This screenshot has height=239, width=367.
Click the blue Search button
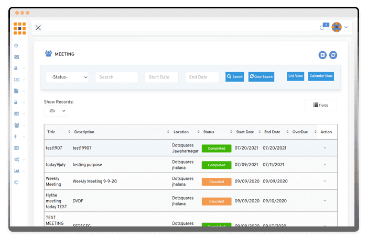tap(235, 76)
